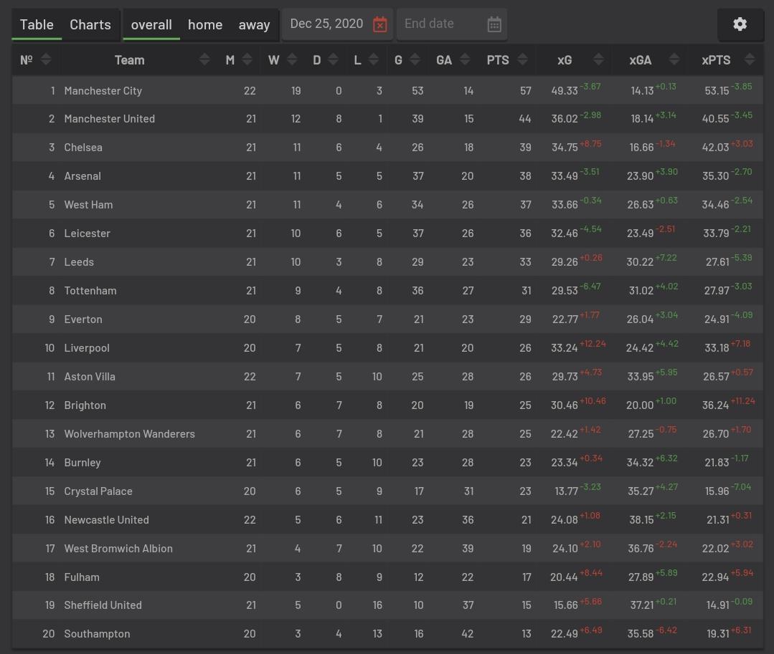Open the start date picker

[x=326, y=23]
